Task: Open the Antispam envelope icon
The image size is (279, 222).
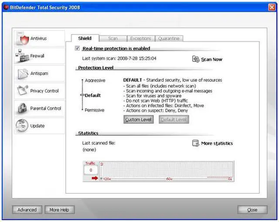Action: tap(22, 74)
